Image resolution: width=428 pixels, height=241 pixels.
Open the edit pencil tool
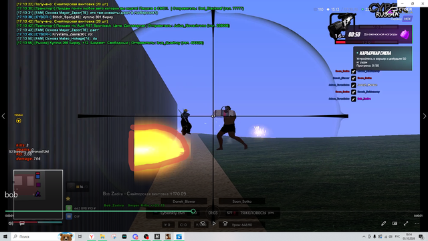click(x=383, y=224)
